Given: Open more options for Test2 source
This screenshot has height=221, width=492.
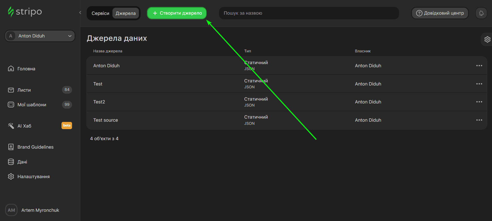Looking at the screenshot, I should coord(479,102).
